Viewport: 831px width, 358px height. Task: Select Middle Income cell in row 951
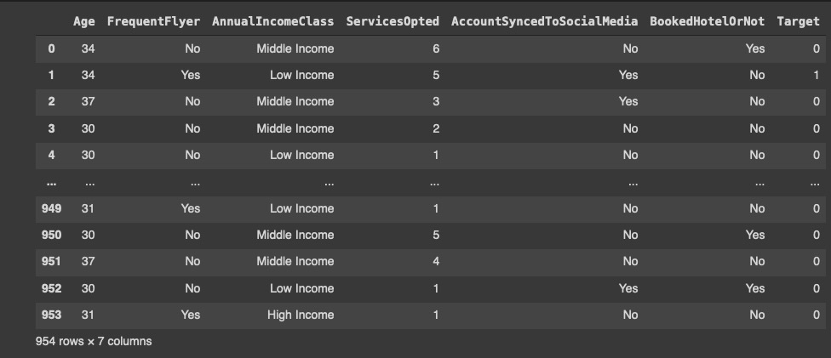[x=295, y=261]
